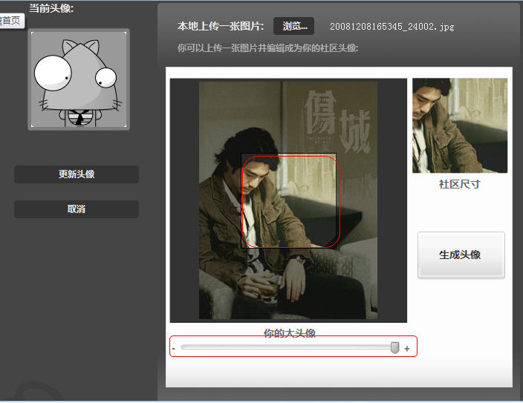Click the 首页 tab at top left
This screenshot has height=403, width=523.
pos(11,21)
